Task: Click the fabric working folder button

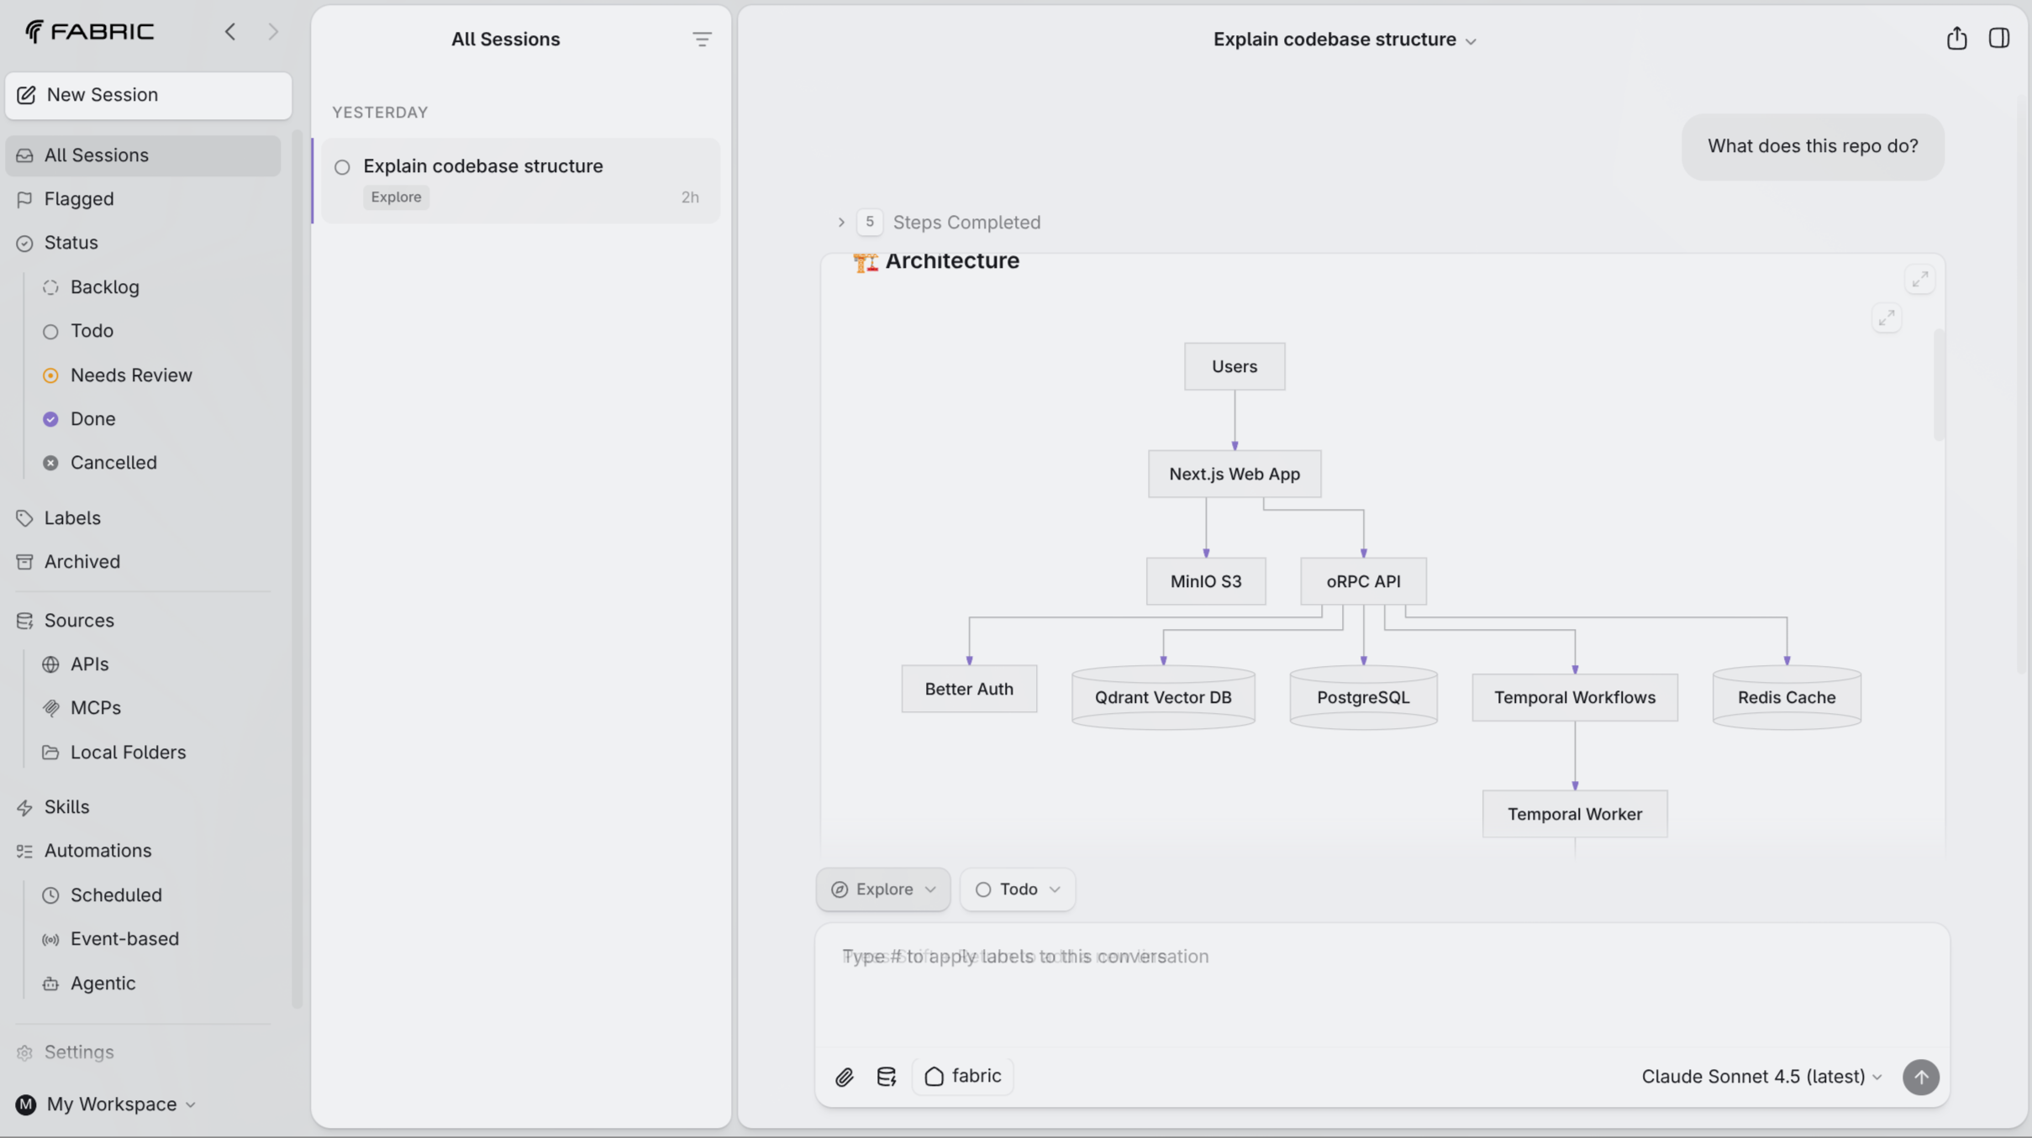Action: [963, 1077]
